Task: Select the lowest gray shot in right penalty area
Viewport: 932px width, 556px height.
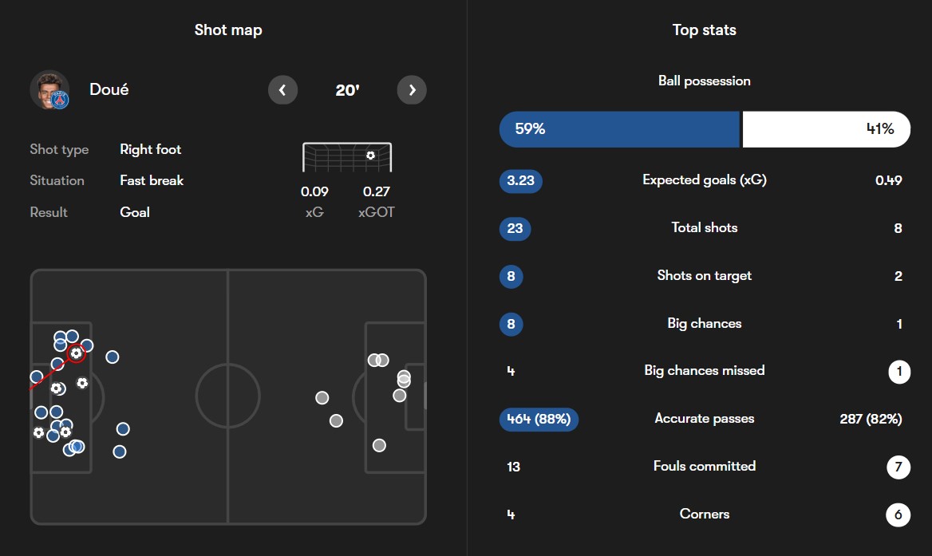Action: [x=379, y=445]
